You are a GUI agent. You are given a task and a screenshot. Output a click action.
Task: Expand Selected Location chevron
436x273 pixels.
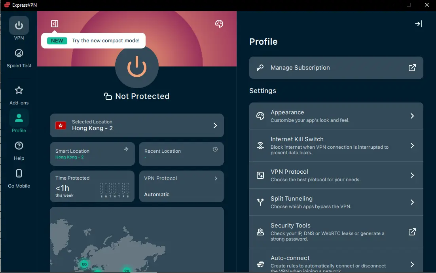pyautogui.click(x=215, y=125)
